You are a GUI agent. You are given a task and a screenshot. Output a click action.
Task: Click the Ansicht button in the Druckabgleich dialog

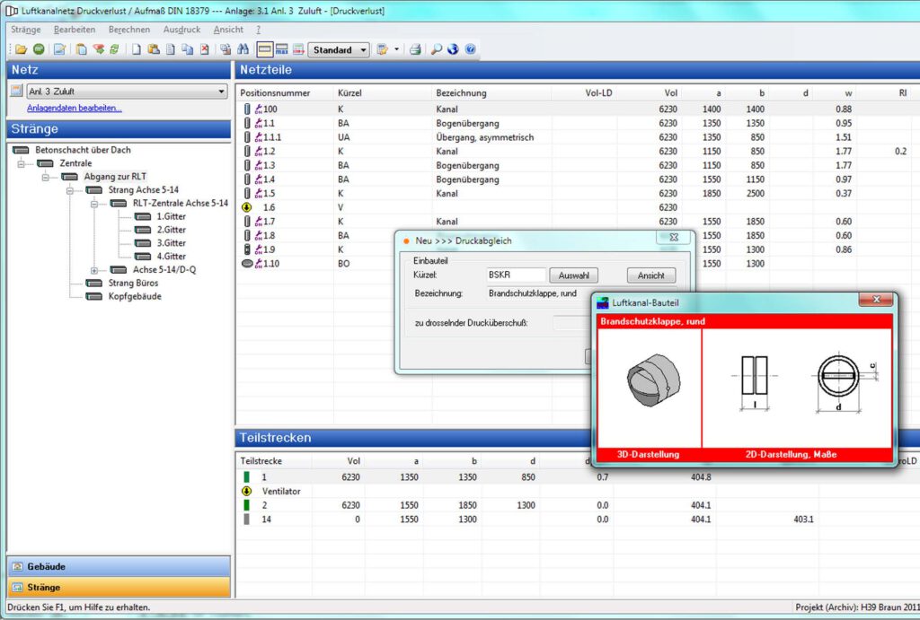[651, 275]
